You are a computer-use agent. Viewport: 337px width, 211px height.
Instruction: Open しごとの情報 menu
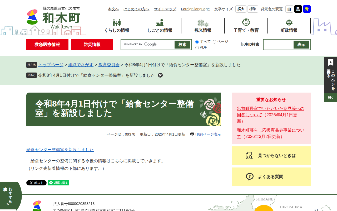160,26
